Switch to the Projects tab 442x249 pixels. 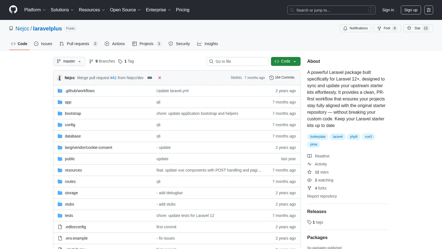147,44
